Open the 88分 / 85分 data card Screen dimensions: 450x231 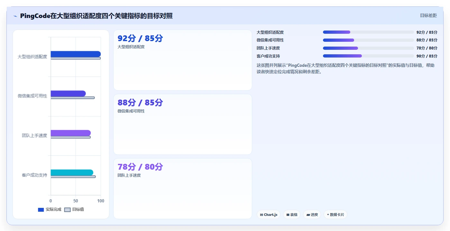(x=183, y=124)
